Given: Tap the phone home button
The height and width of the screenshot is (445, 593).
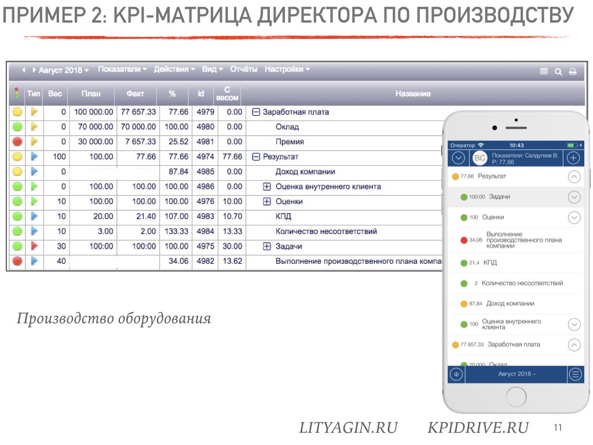Looking at the screenshot, I should pos(516,397).
